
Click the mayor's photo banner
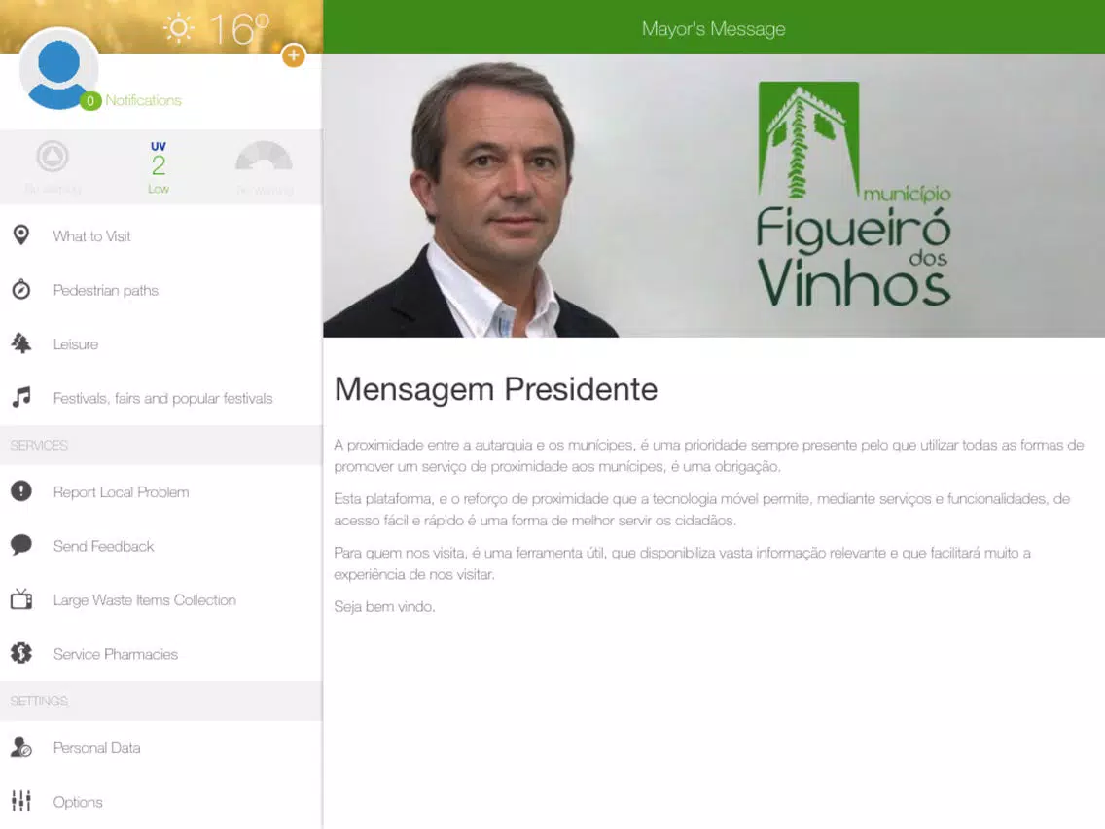pyautogui.click(x=714, y=196)
